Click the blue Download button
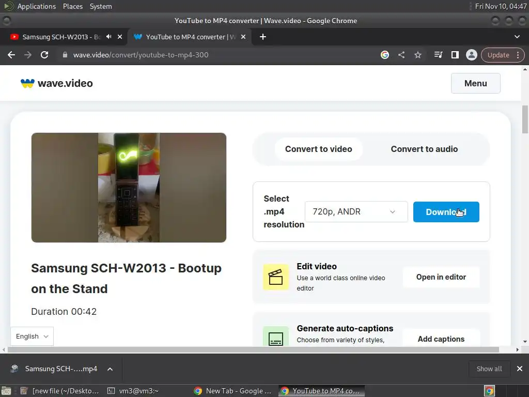Image resolution: width=529 pixels, height=397 pixels. 446,211
